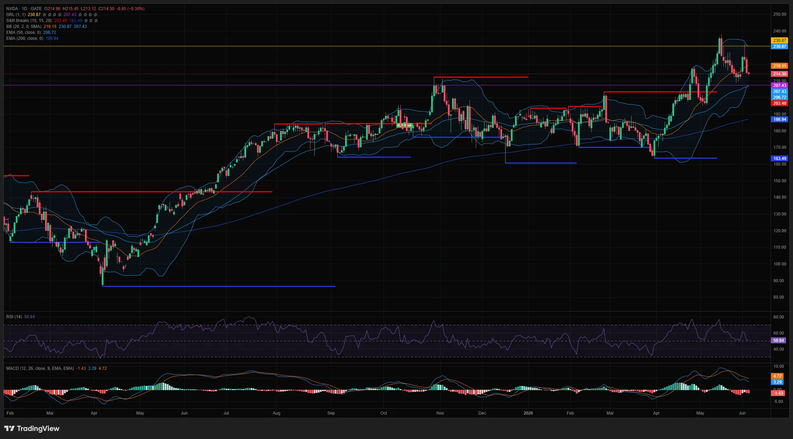Click the red -1.43 MACD histogram tag
This screenshot has height=439, width=793.
click(778, 393)
